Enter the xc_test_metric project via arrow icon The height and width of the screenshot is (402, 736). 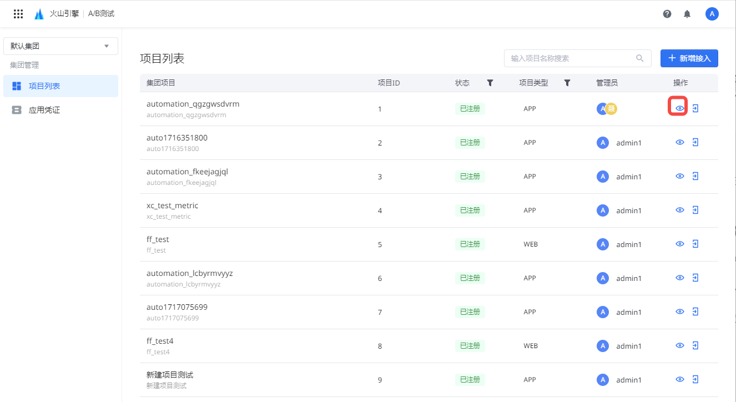[x=695, y=210]
